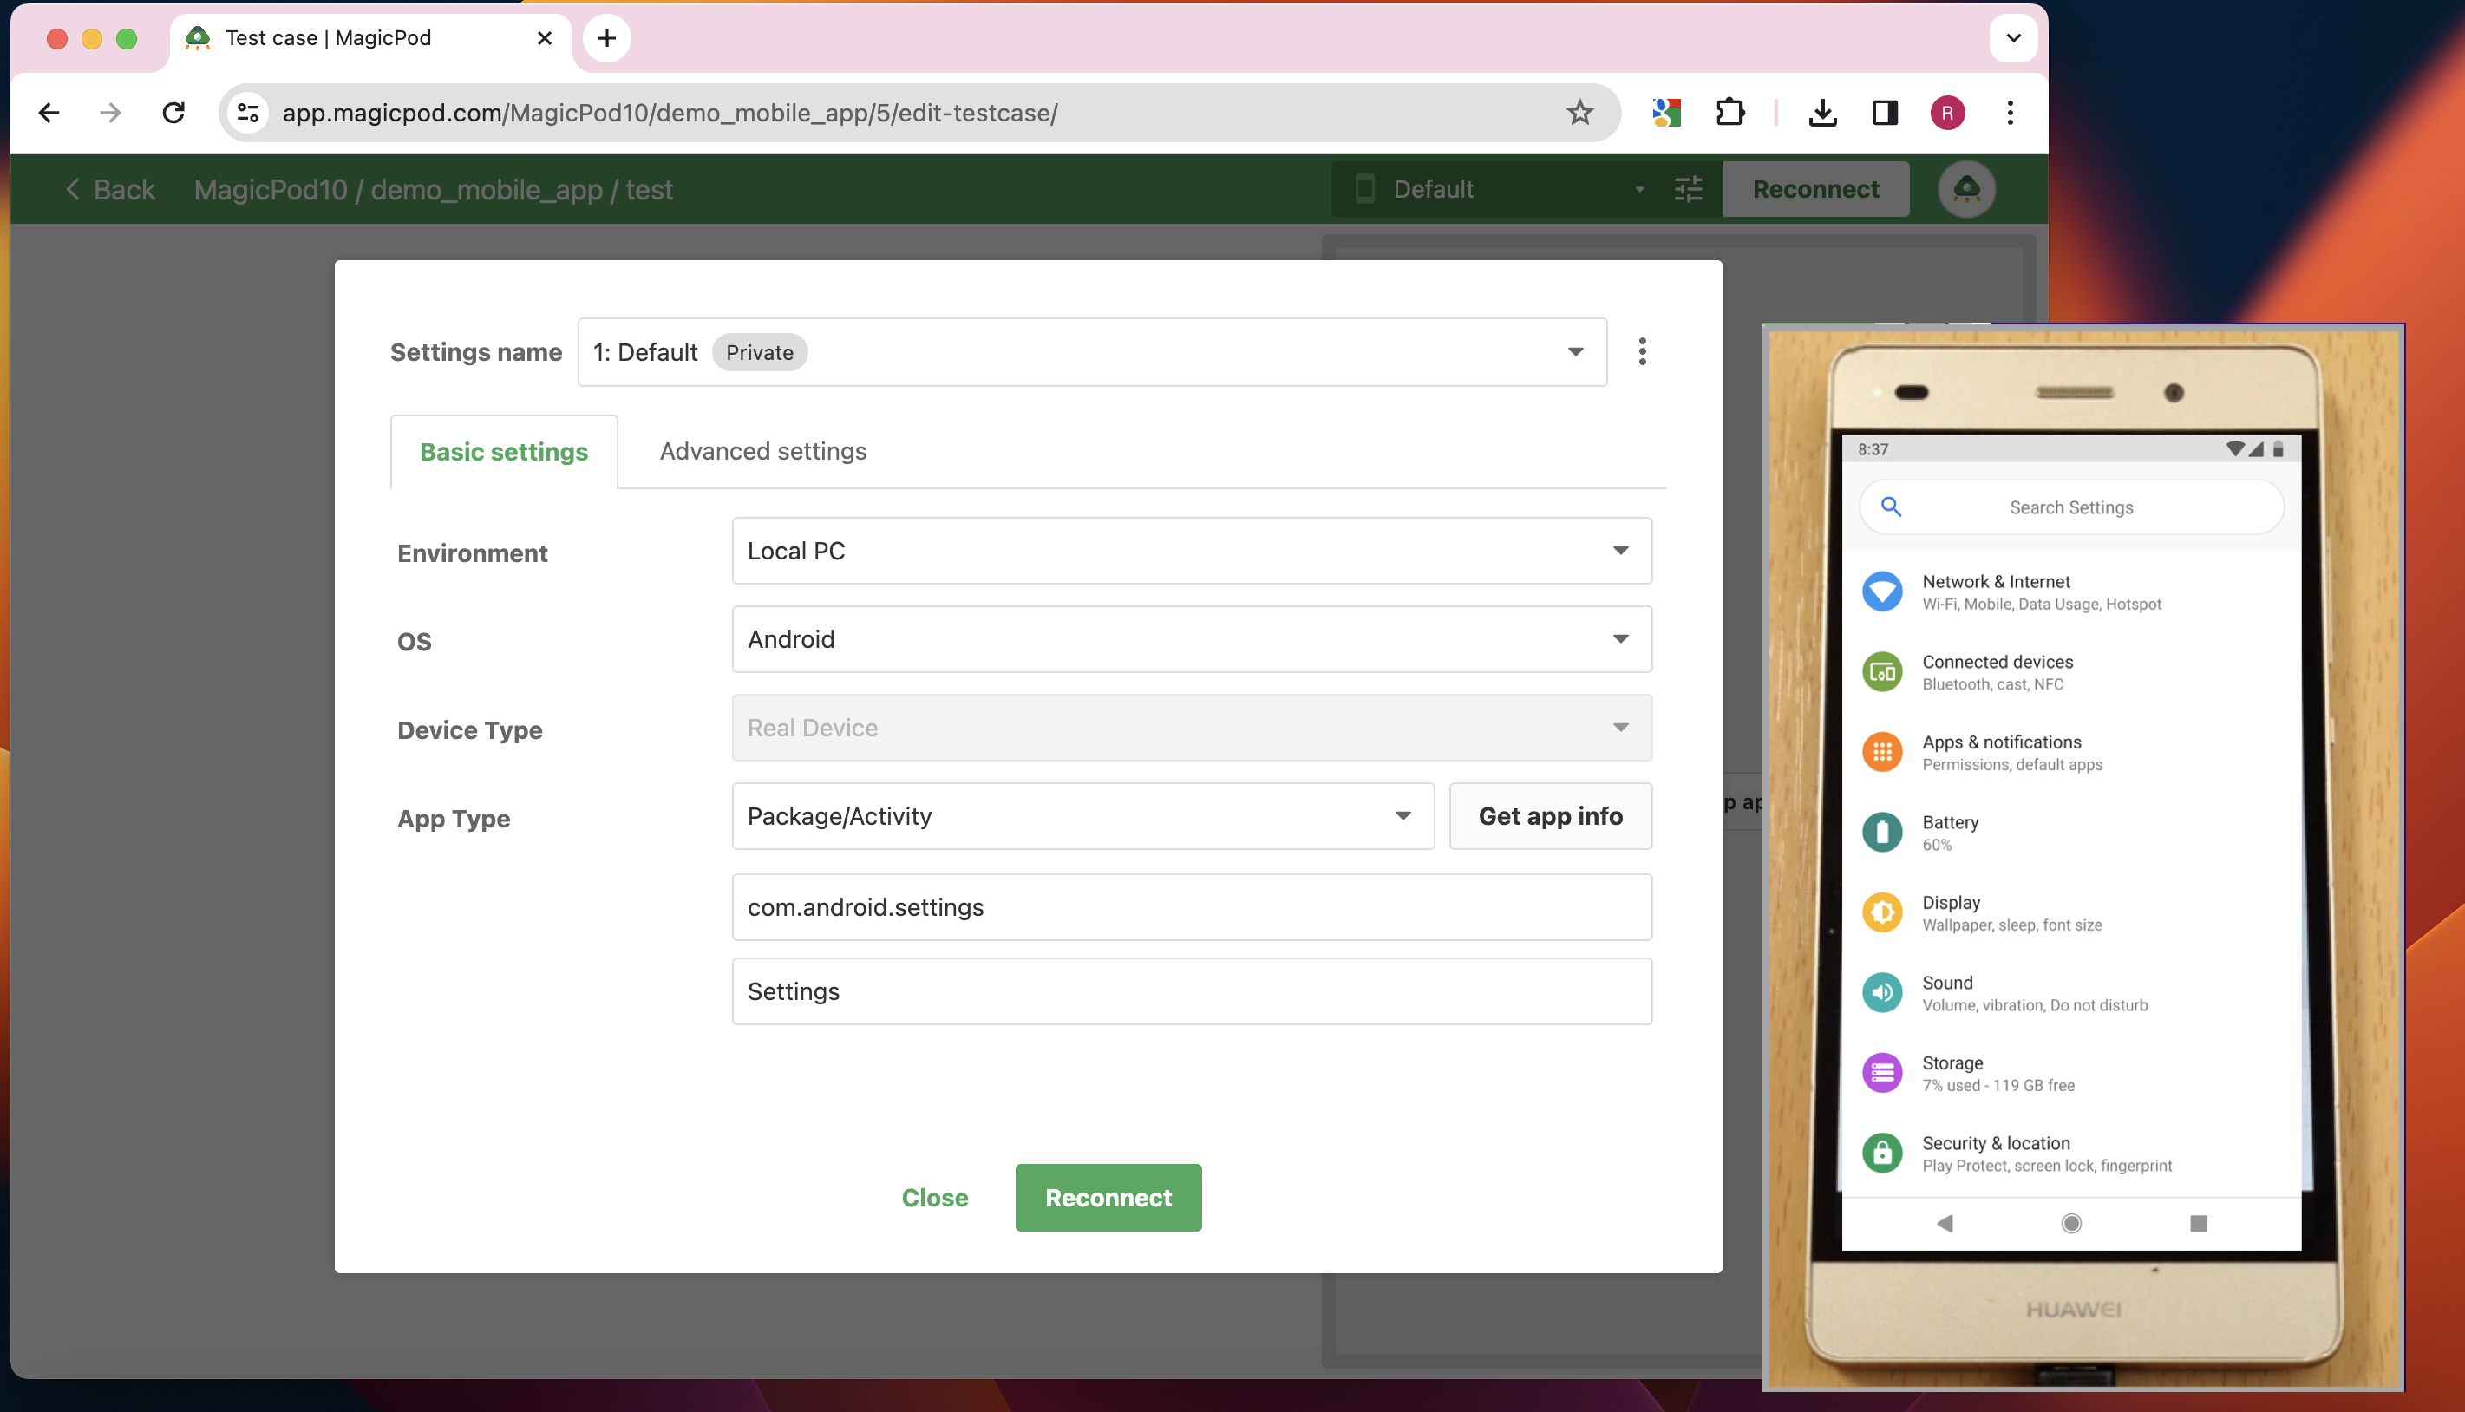Switch to the Basic settings tab
The height and width of the screenshot is (1412, 2465).
503,452
